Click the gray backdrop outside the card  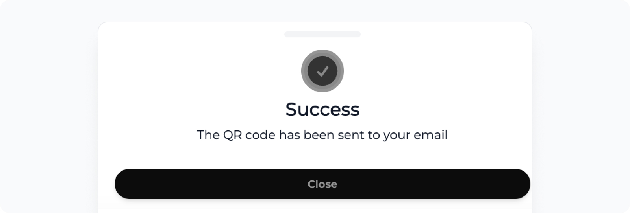pyautogui.click(x=47, y=106)
